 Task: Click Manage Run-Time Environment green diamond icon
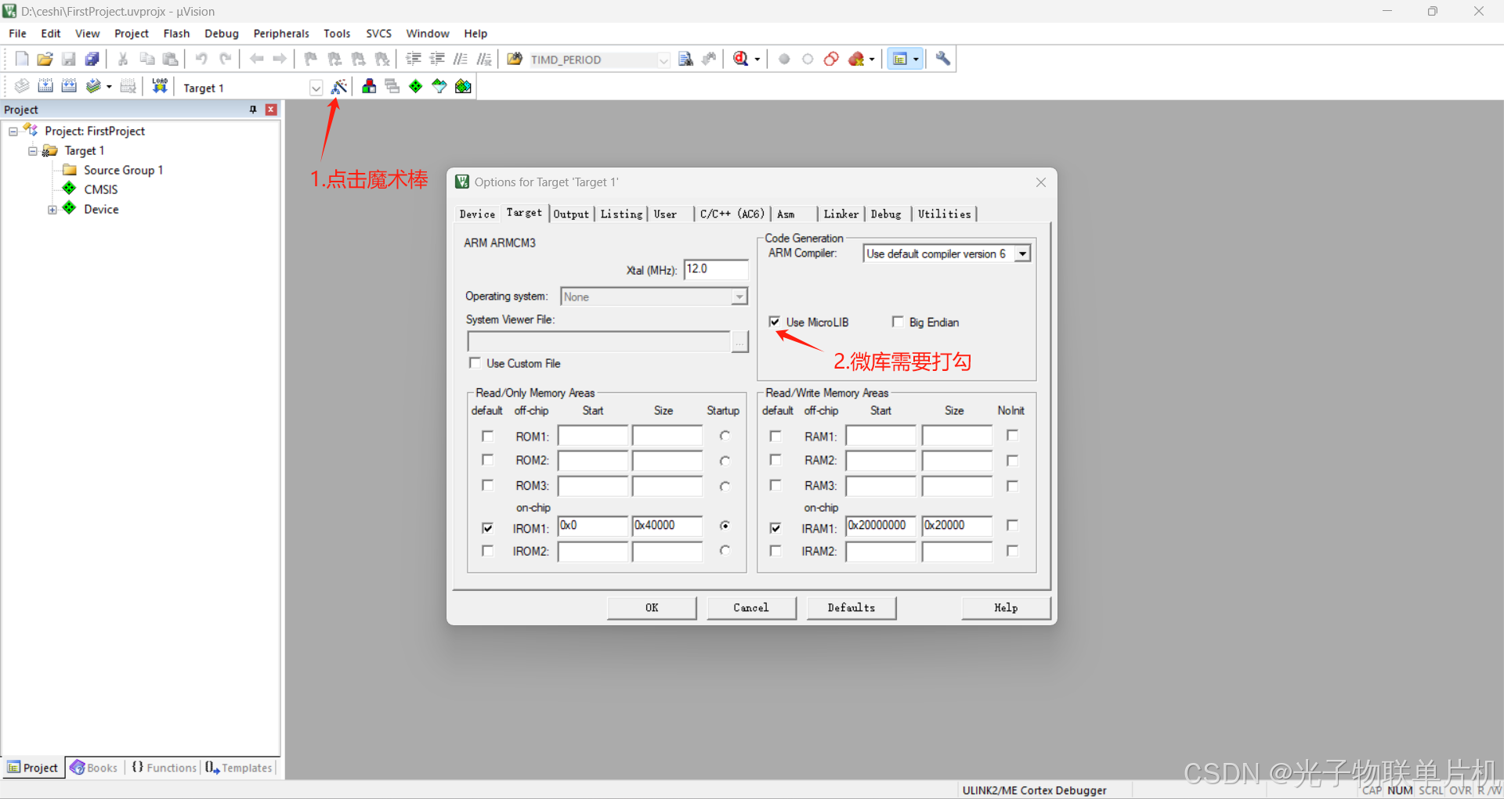(416, 86)
